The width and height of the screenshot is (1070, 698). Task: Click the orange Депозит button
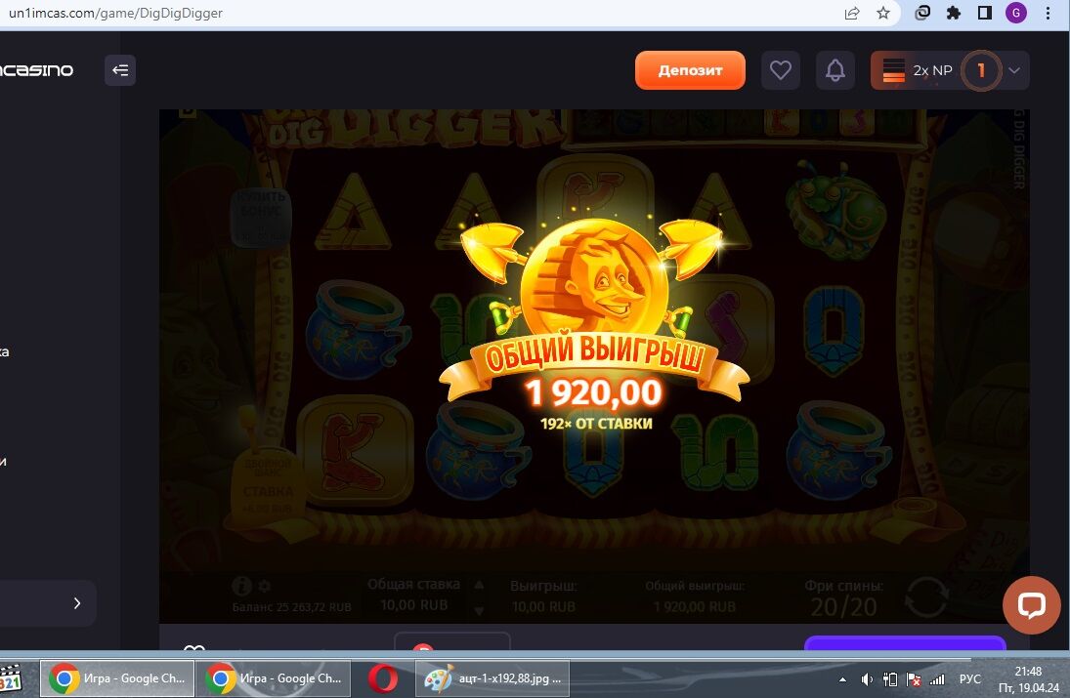(690, 70)
